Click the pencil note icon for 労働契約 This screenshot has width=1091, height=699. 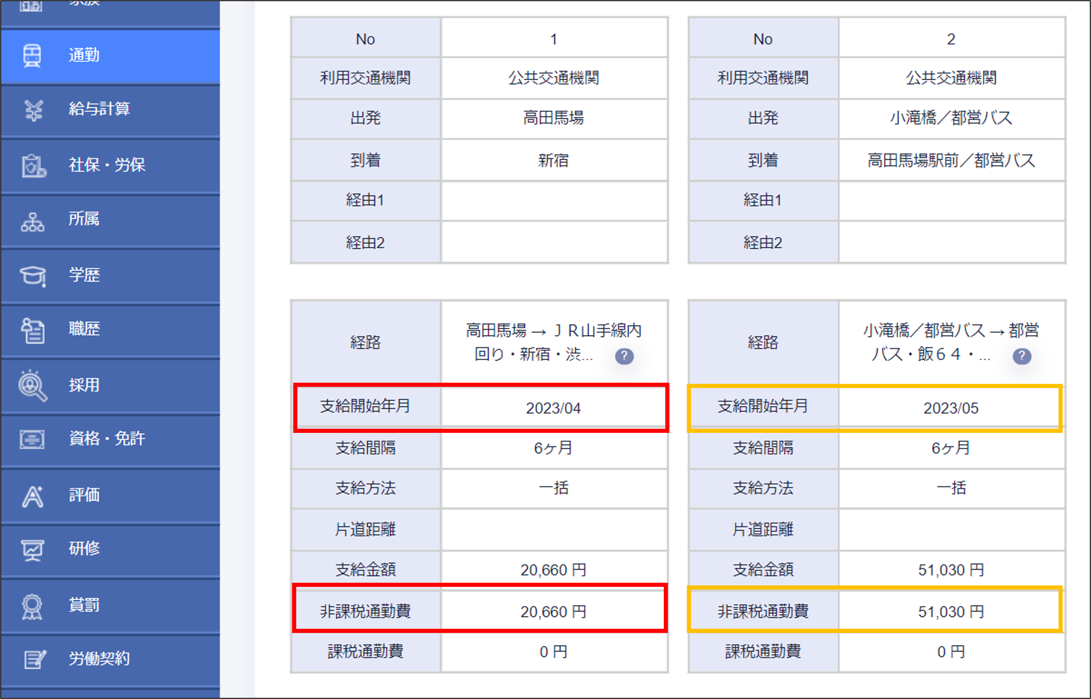34,659
